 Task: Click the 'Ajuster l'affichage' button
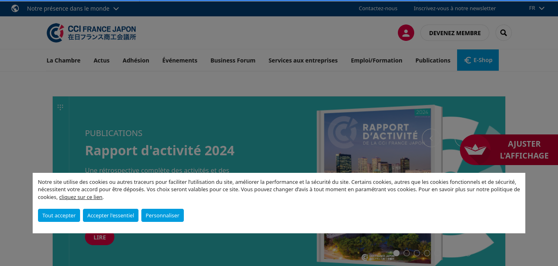pos(509,150)
